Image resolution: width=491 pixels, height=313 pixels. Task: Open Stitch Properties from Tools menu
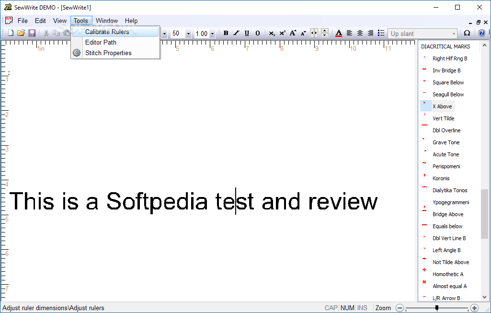[x=115, y=53]
